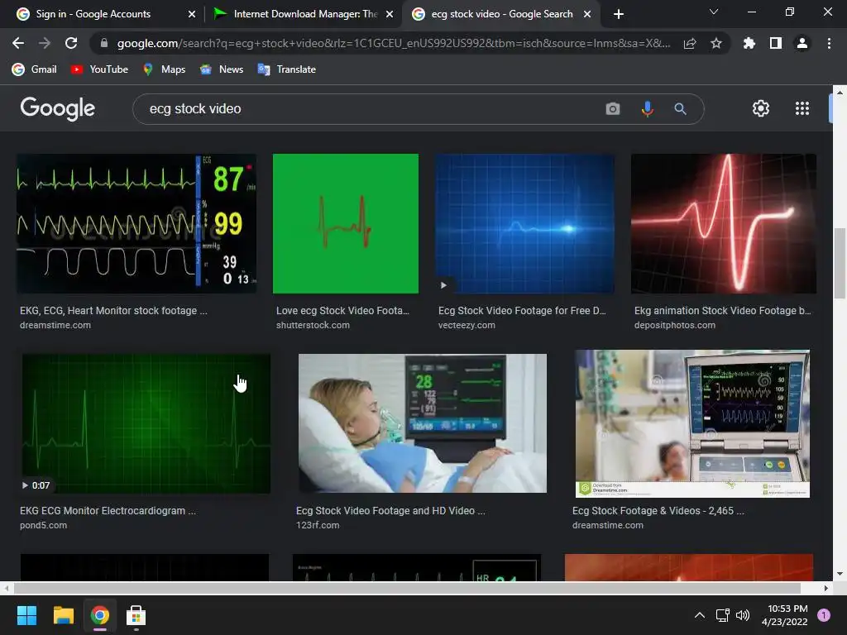The image size is (847, 635).
Task: Select the ecg stock video Google Search tab
Action: pyautogui.click(x=500, y=14)
